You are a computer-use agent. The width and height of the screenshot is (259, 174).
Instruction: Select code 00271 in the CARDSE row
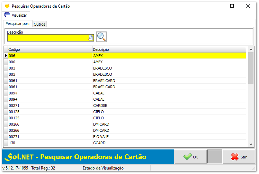coord(50,106)
